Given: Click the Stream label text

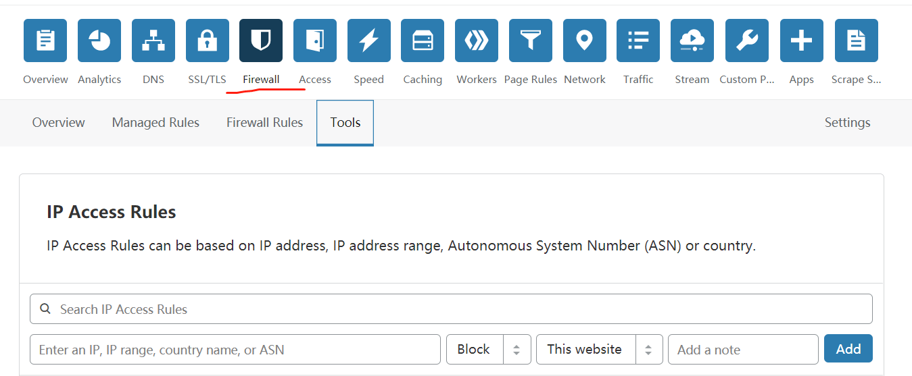Looking at the screenshot, I should point(692,80).
